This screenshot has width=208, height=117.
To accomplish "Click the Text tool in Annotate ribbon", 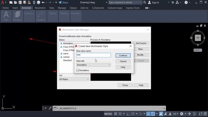I will tap(6, 16).
